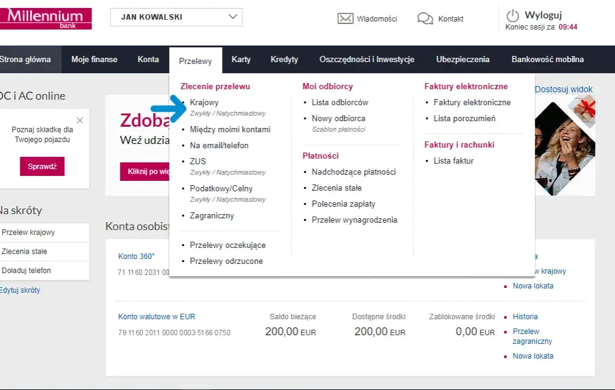The width and height of the screenshot is (615, 390).
Task: Click Nowa lokata under Konto 360°
Action: pos(533,286)
